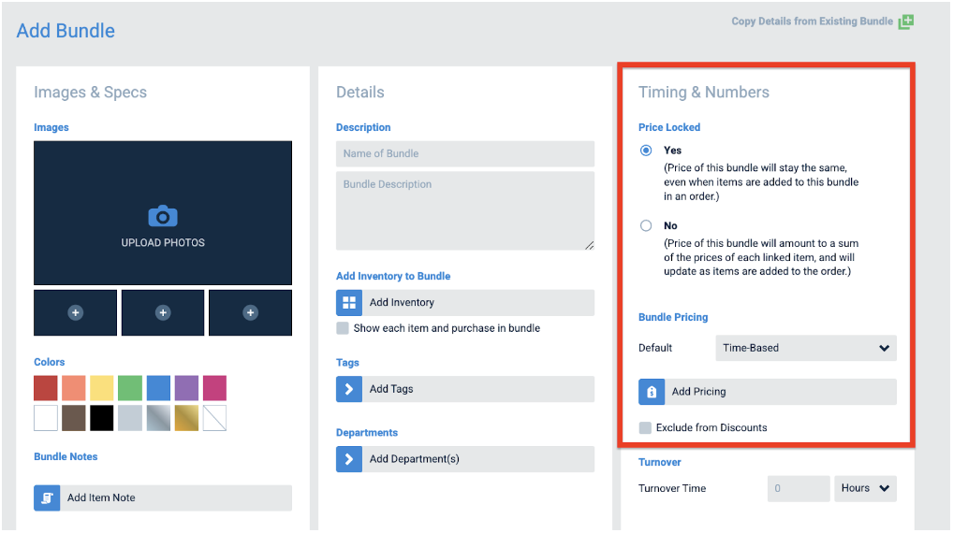The image size is (953, 533).
Task: Pick the magenta pink color swatch
Action: point(214,388)
